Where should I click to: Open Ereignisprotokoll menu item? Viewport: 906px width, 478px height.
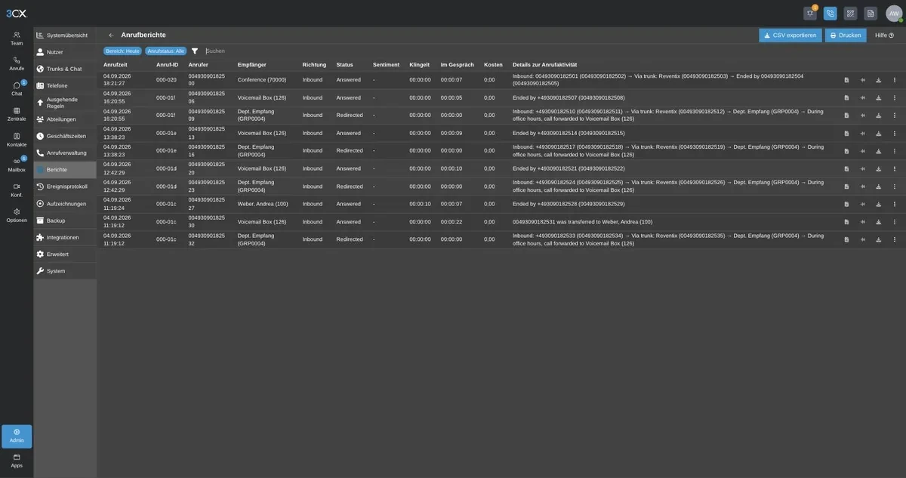(65, 187)
